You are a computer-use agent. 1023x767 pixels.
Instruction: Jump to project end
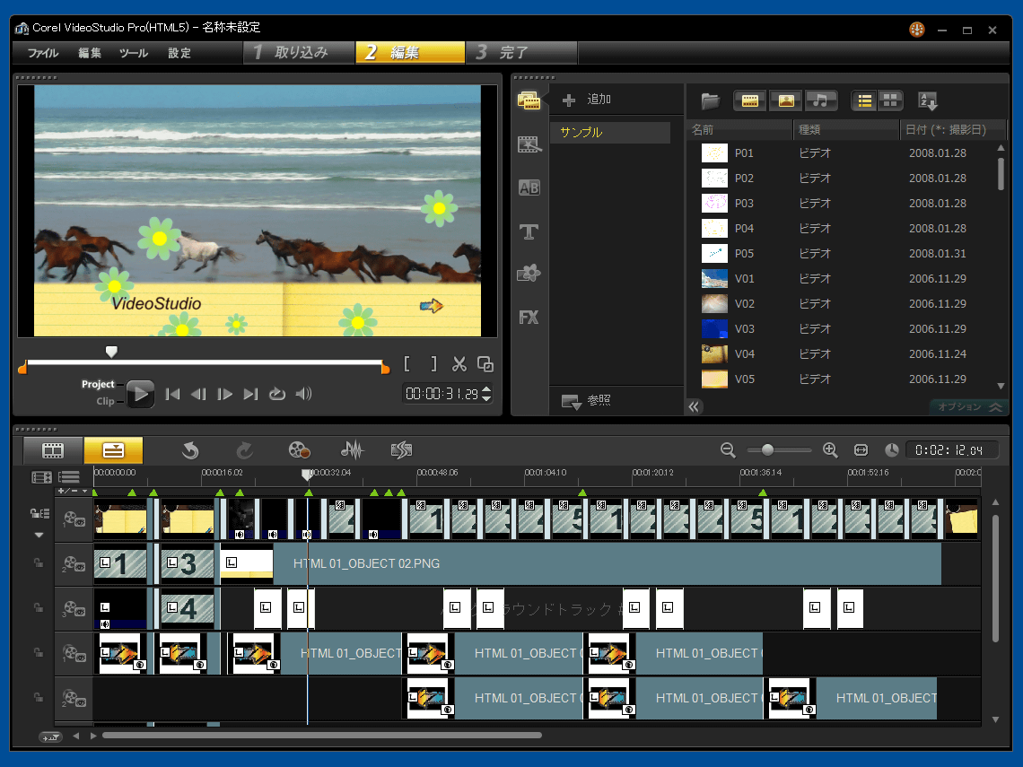(x=250, y=394)
